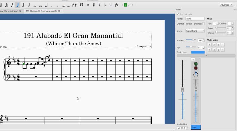Screen dimensions: 237x131
Task: Click the Reverb slider
Action: (x=221, y=28)
